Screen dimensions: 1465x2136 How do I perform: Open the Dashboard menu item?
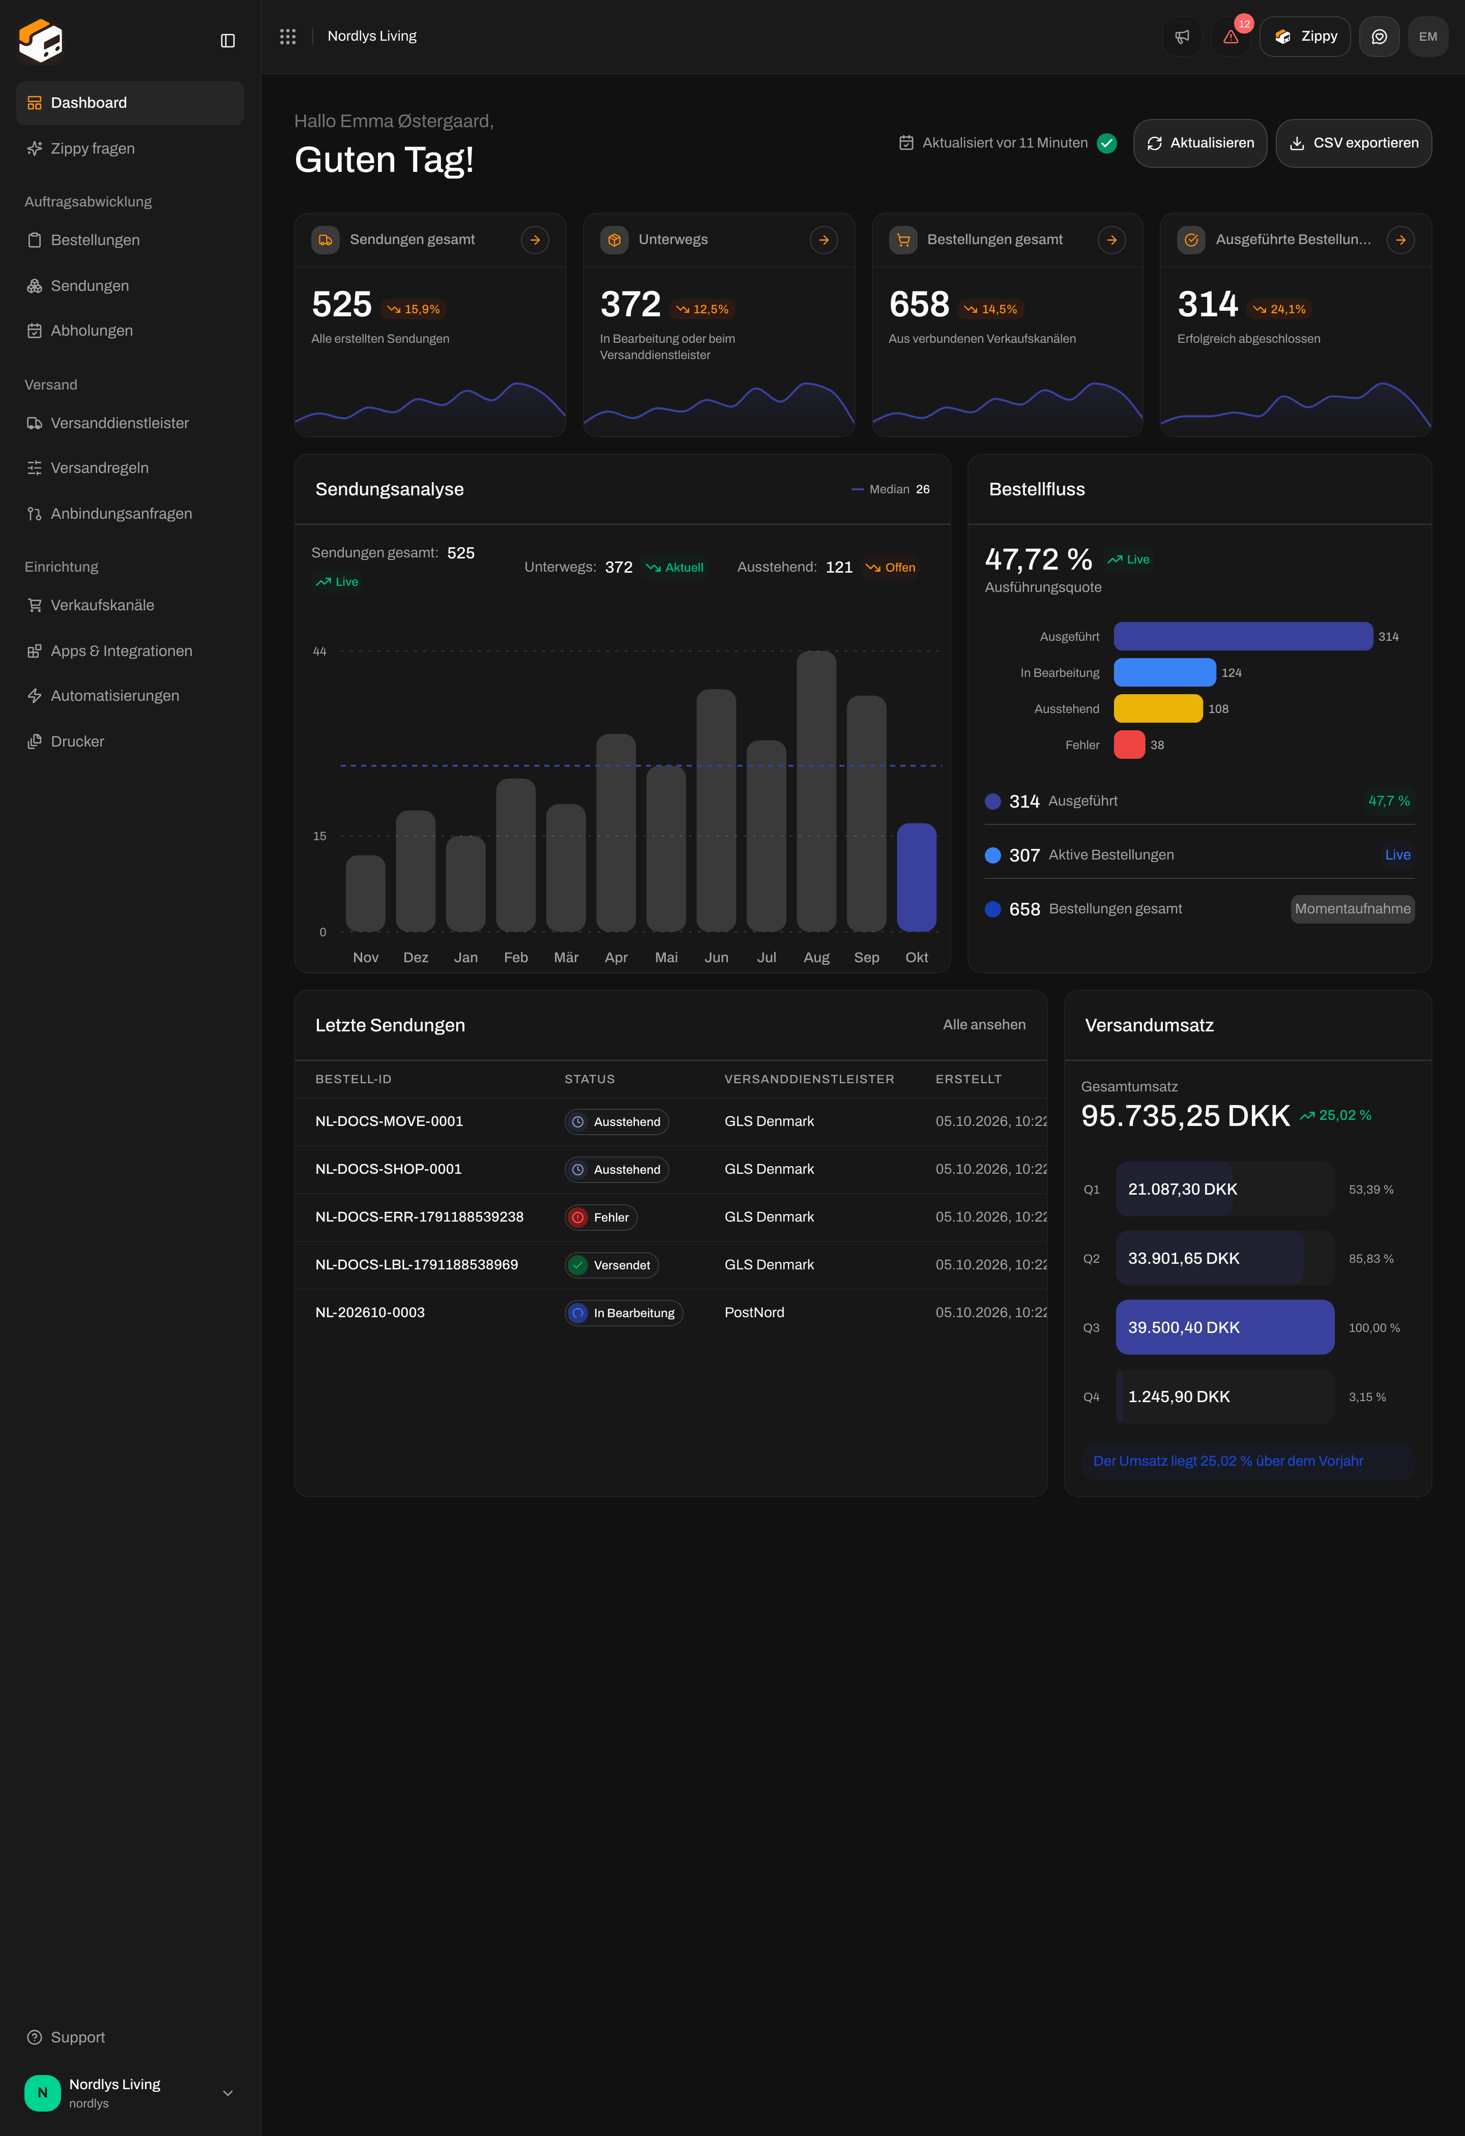(130, 103)
